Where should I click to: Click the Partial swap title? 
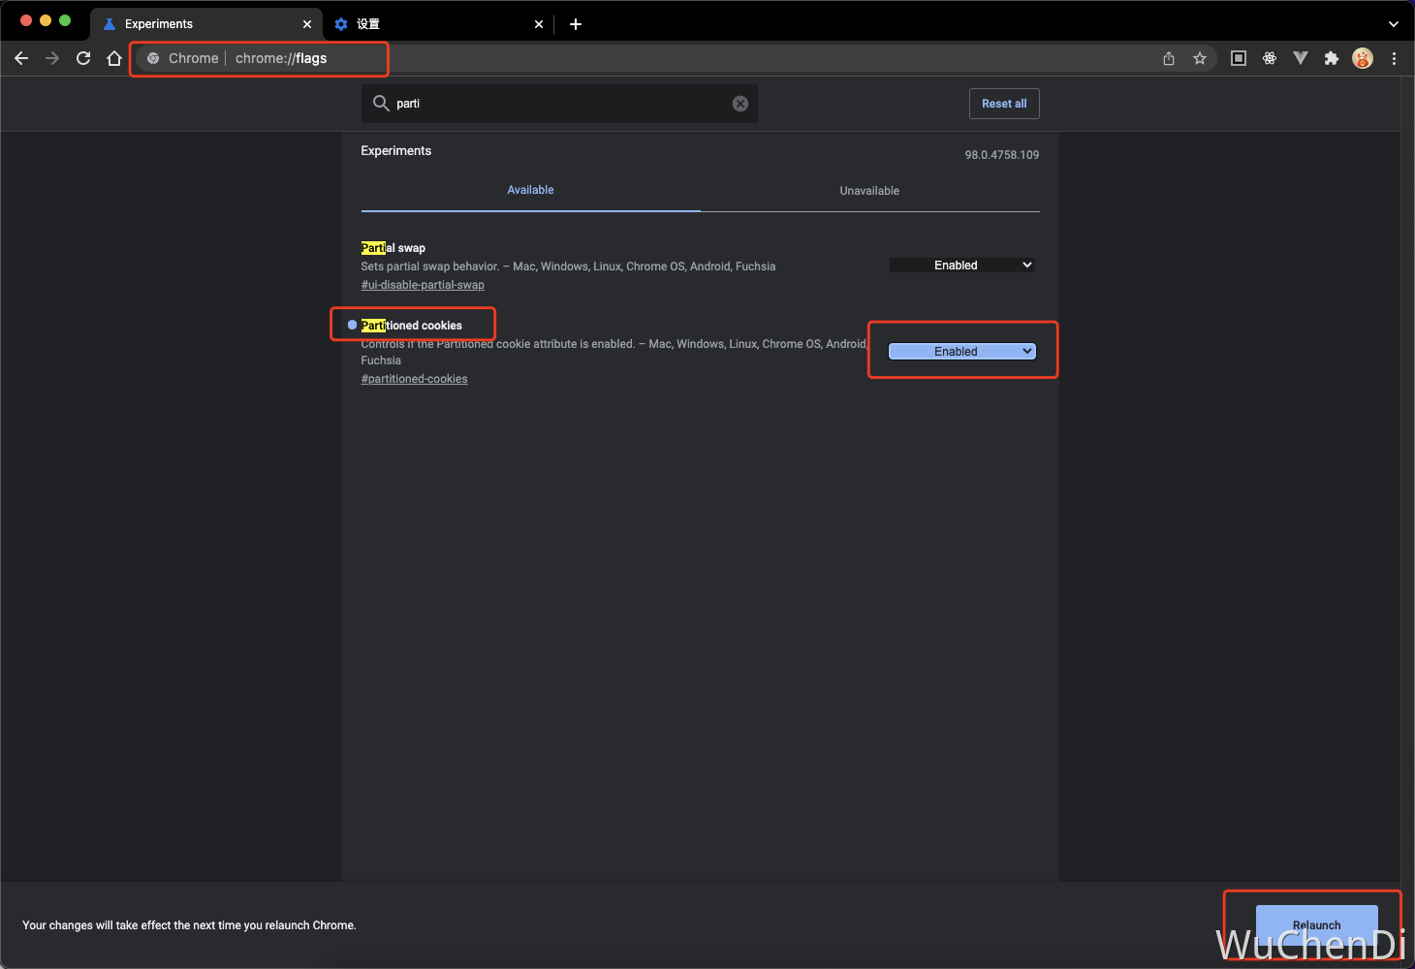tap(393, 248)
